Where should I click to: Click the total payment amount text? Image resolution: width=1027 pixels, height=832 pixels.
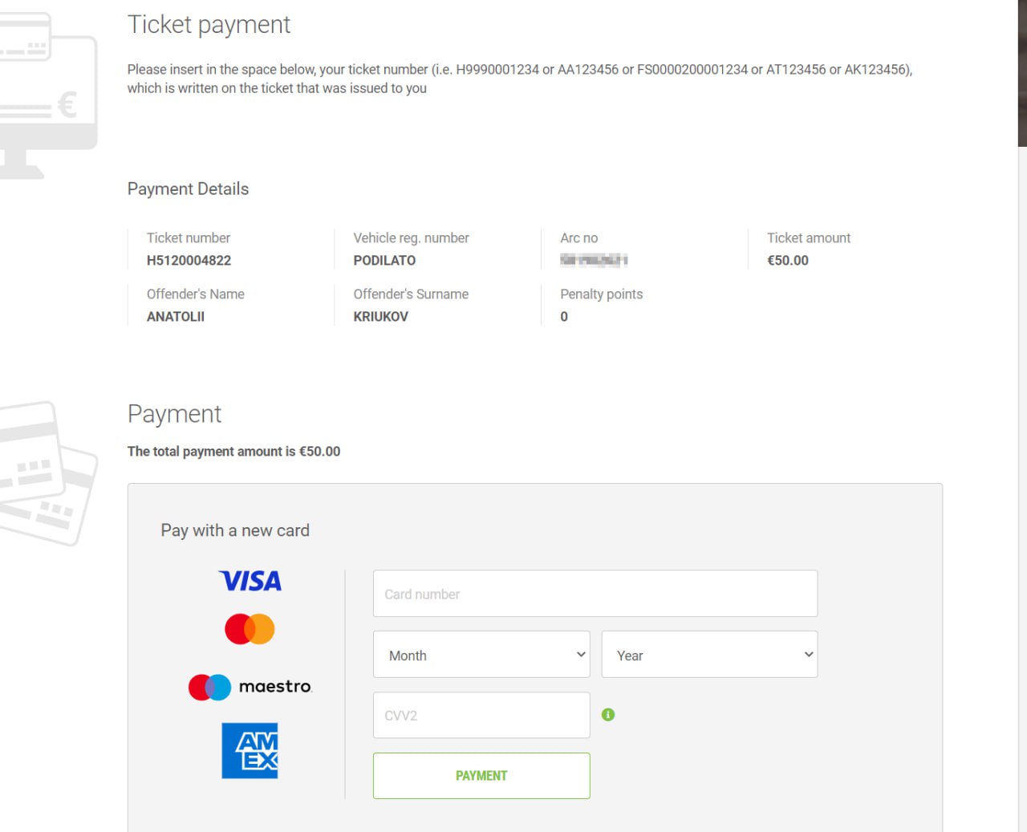(x=233, y=452)
